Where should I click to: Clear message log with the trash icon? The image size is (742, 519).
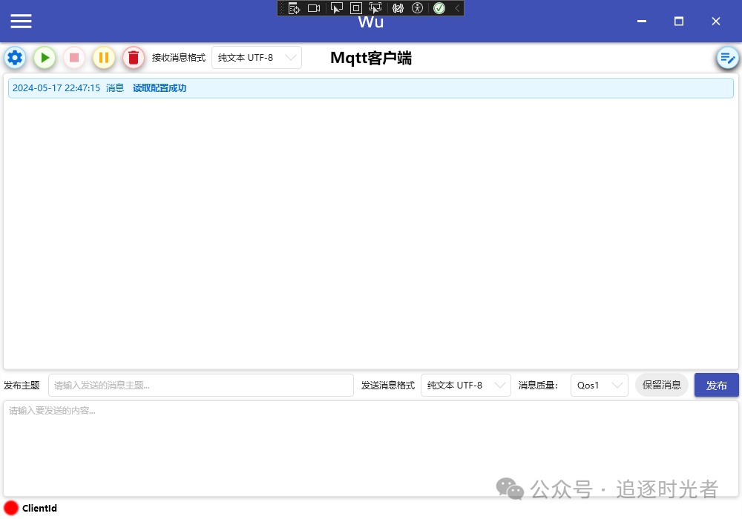tap(134, 58)
